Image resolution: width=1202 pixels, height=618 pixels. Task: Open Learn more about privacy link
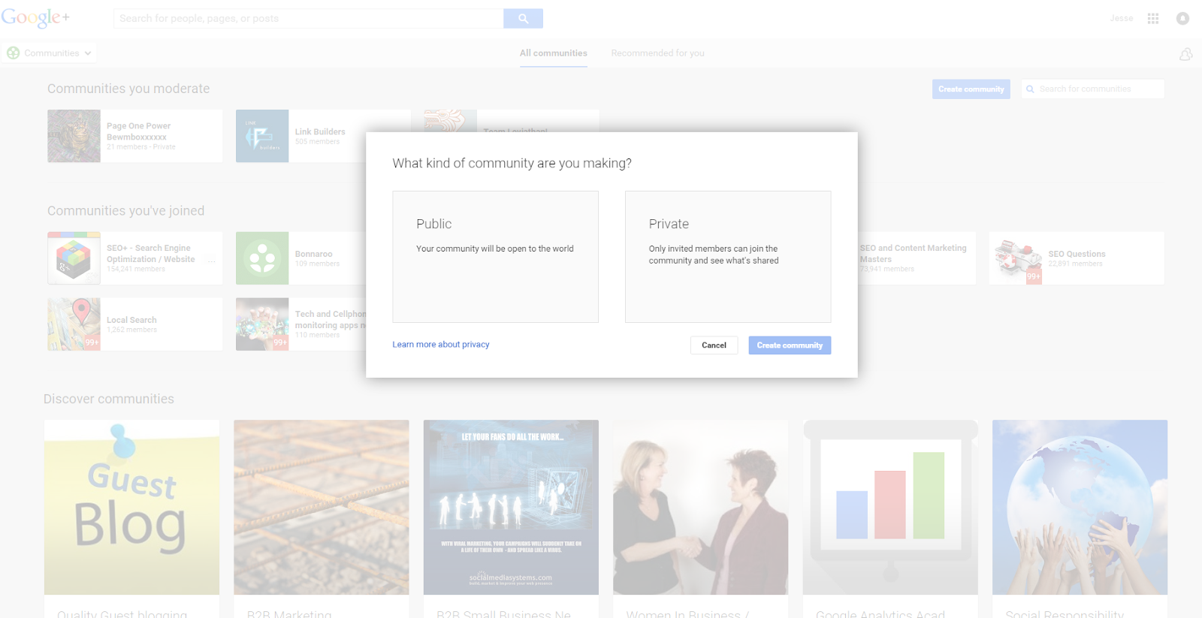(x=441, y=345)
